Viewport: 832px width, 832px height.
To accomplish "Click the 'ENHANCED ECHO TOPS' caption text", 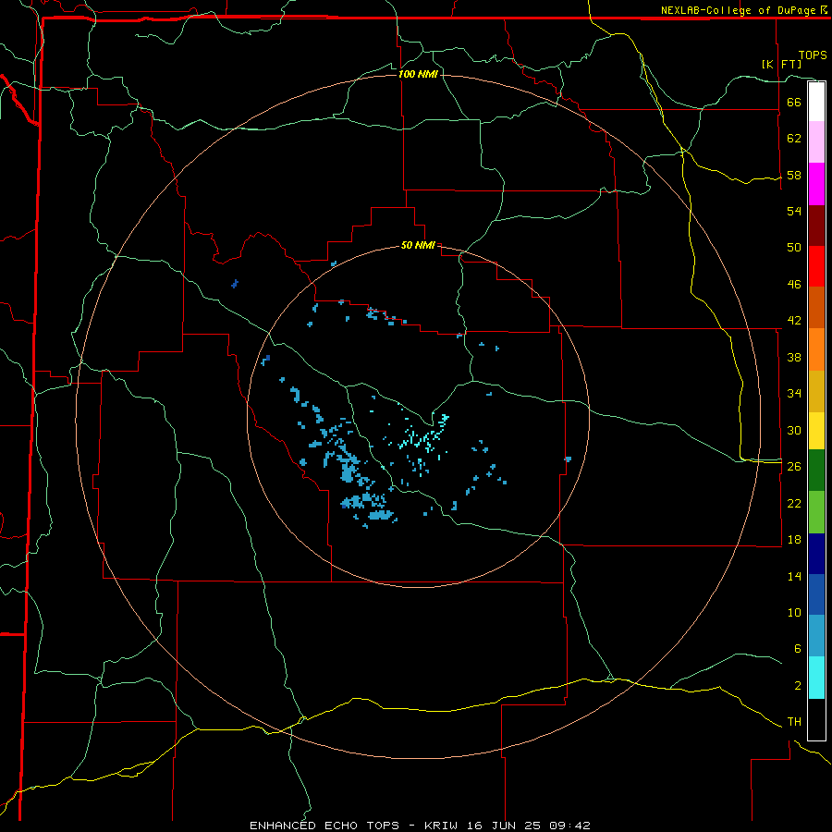I will (324, 826).
